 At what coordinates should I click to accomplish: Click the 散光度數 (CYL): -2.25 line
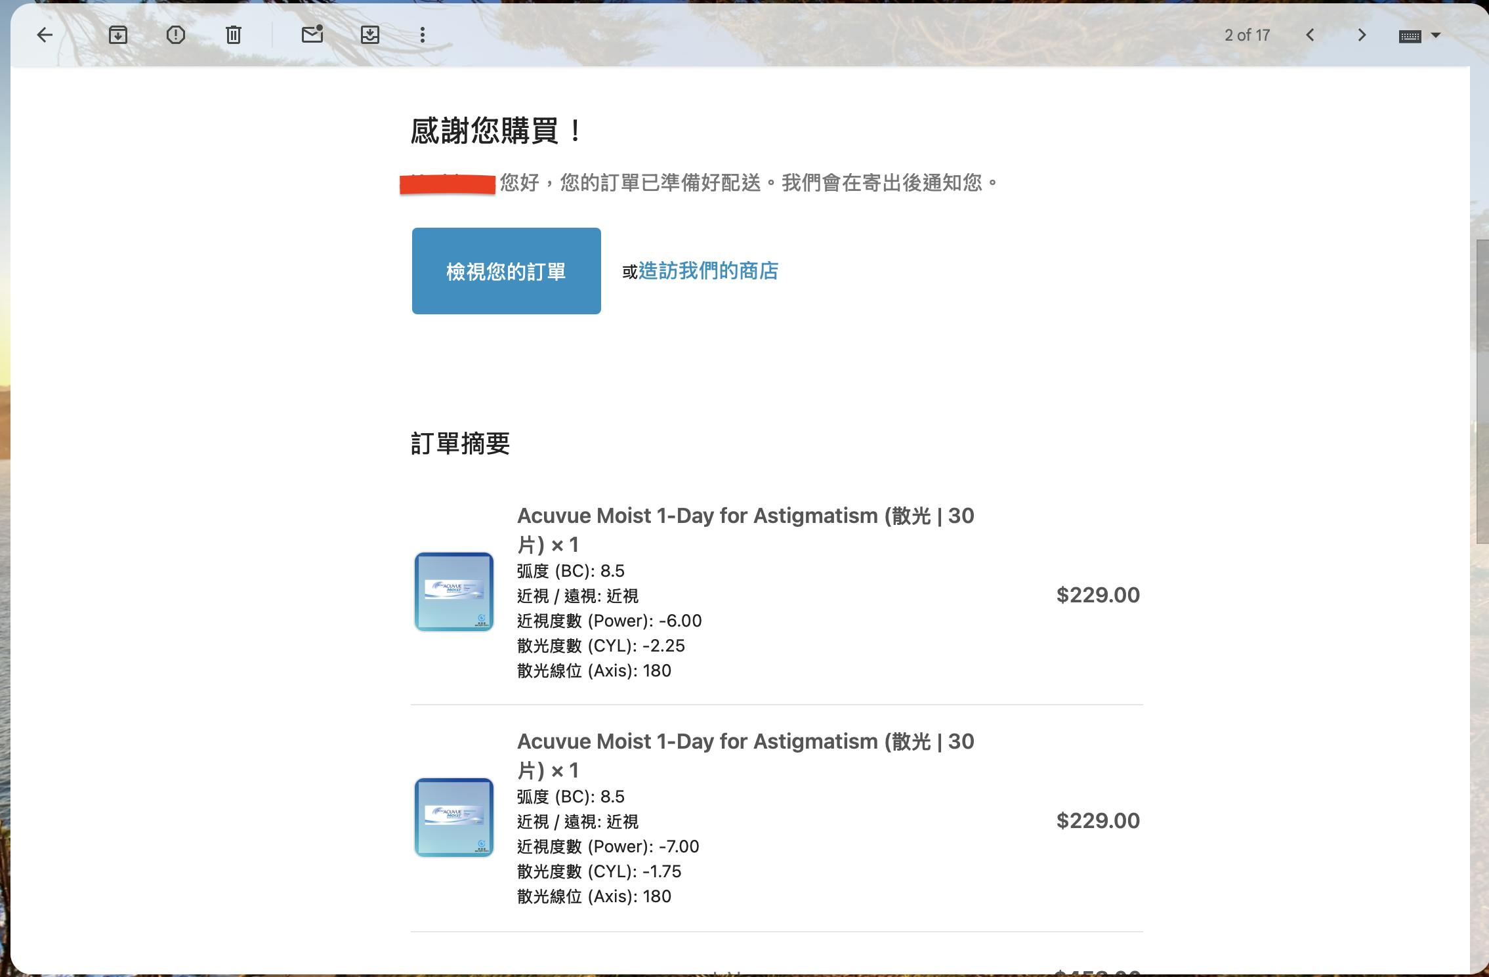[x=600, y=646]
